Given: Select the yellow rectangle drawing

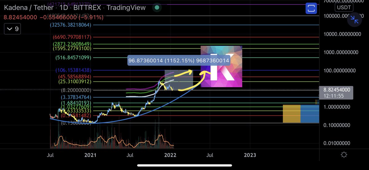Looking at the screenshot, I should point(292,114).
